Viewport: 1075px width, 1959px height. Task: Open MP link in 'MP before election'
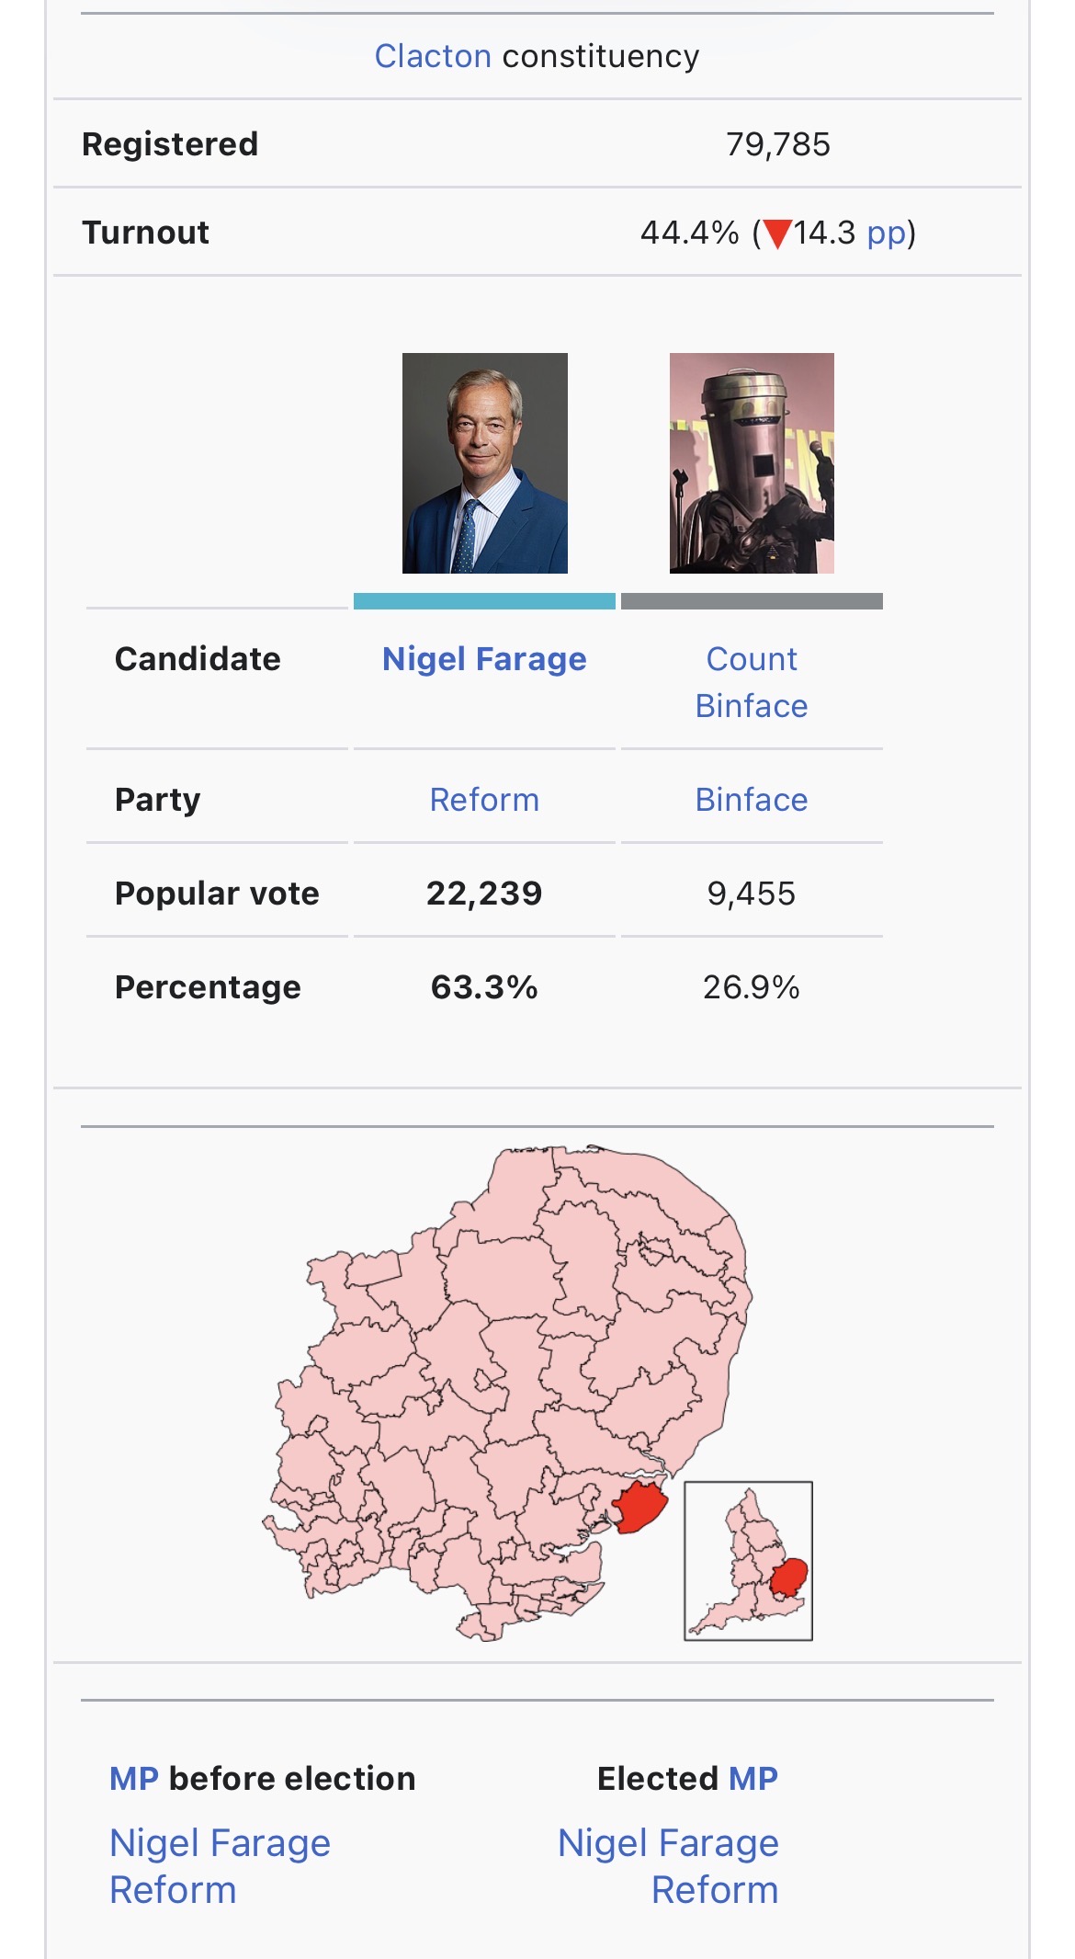coord(134,1779)
